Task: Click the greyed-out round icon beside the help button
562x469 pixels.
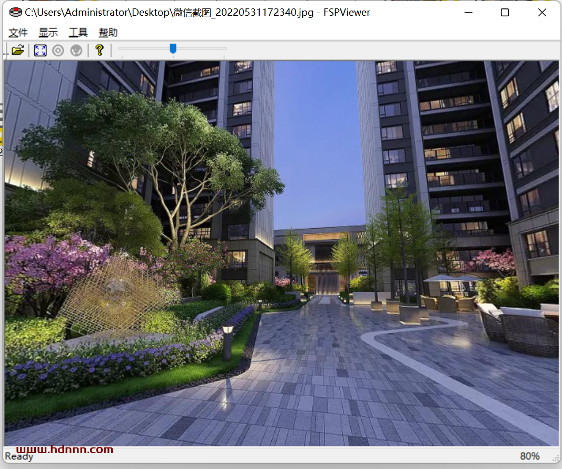Action: [x=76, y=51]
